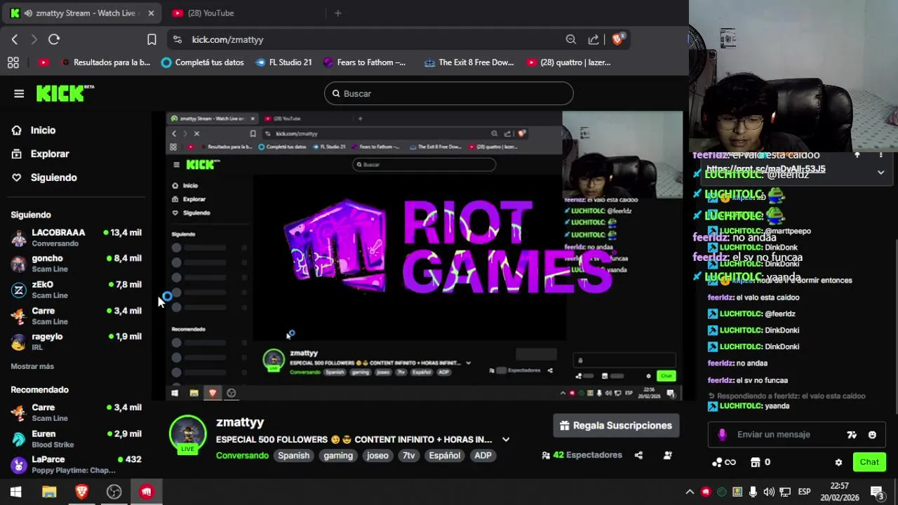The image size is (898, 505).
Task: Click the purple microphone icon in chat input
Action: click(x=722, y=435)
